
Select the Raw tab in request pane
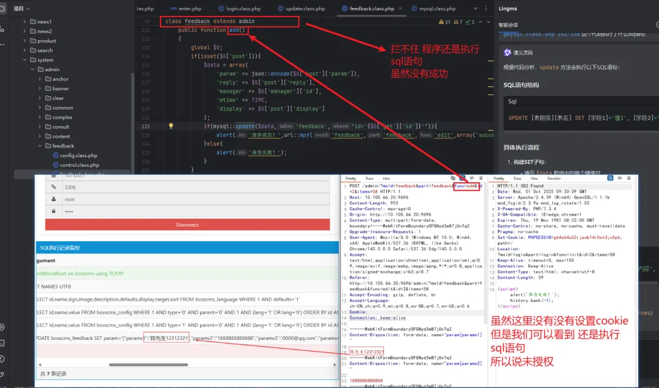pyautogui.click(x=369, y=178)
